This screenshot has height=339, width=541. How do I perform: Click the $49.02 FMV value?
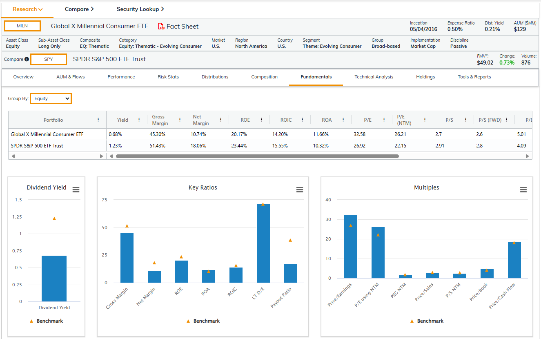point(485,62)
